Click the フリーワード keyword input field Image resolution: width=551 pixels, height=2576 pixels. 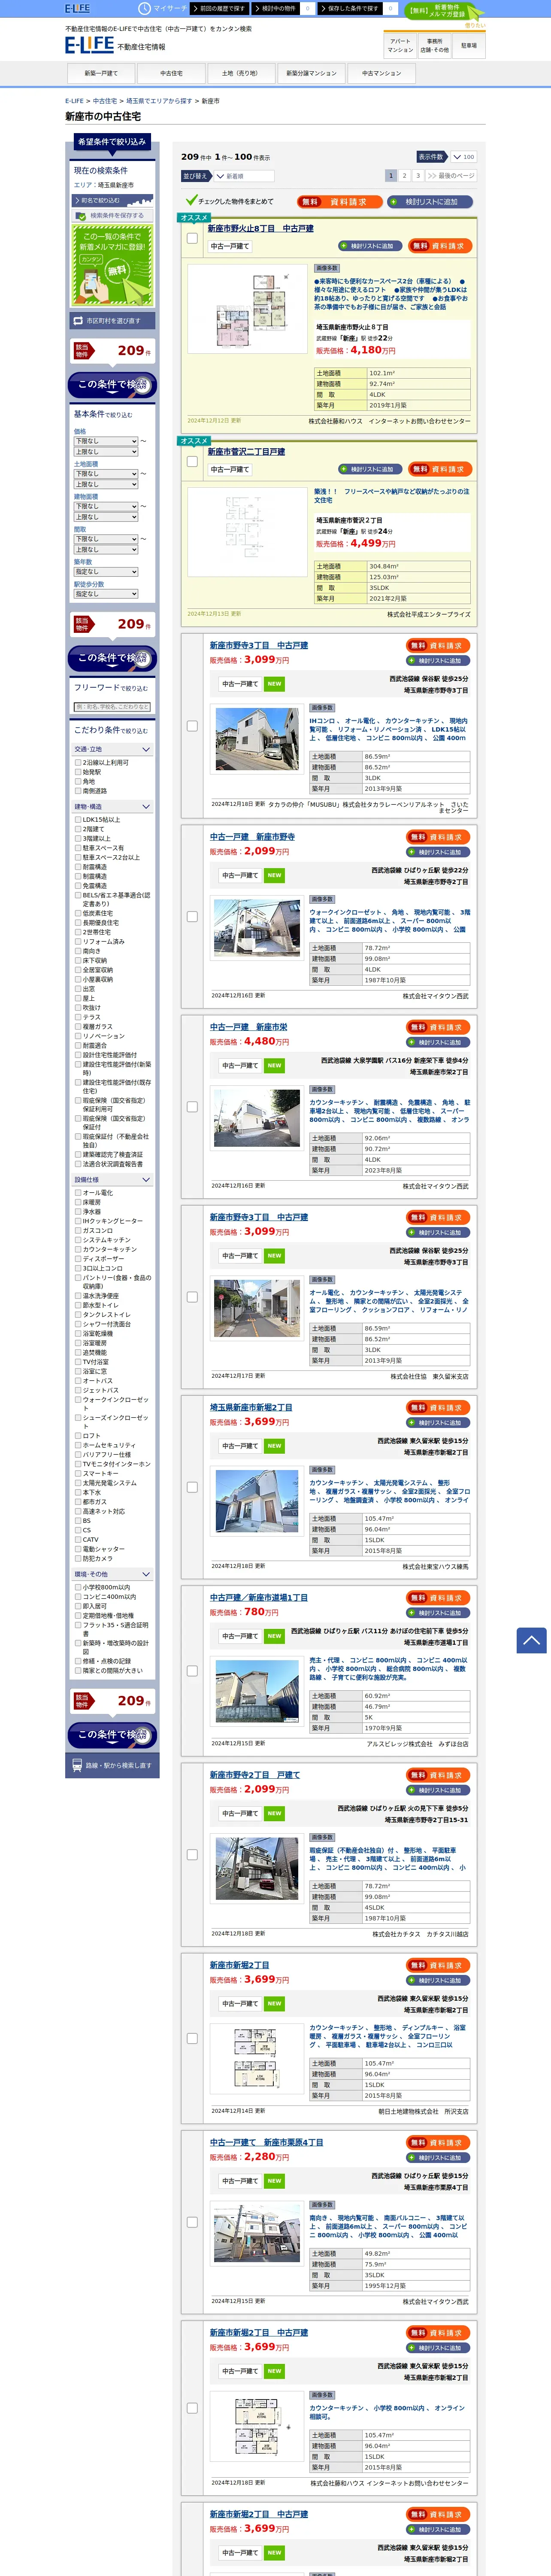(112, 707)
